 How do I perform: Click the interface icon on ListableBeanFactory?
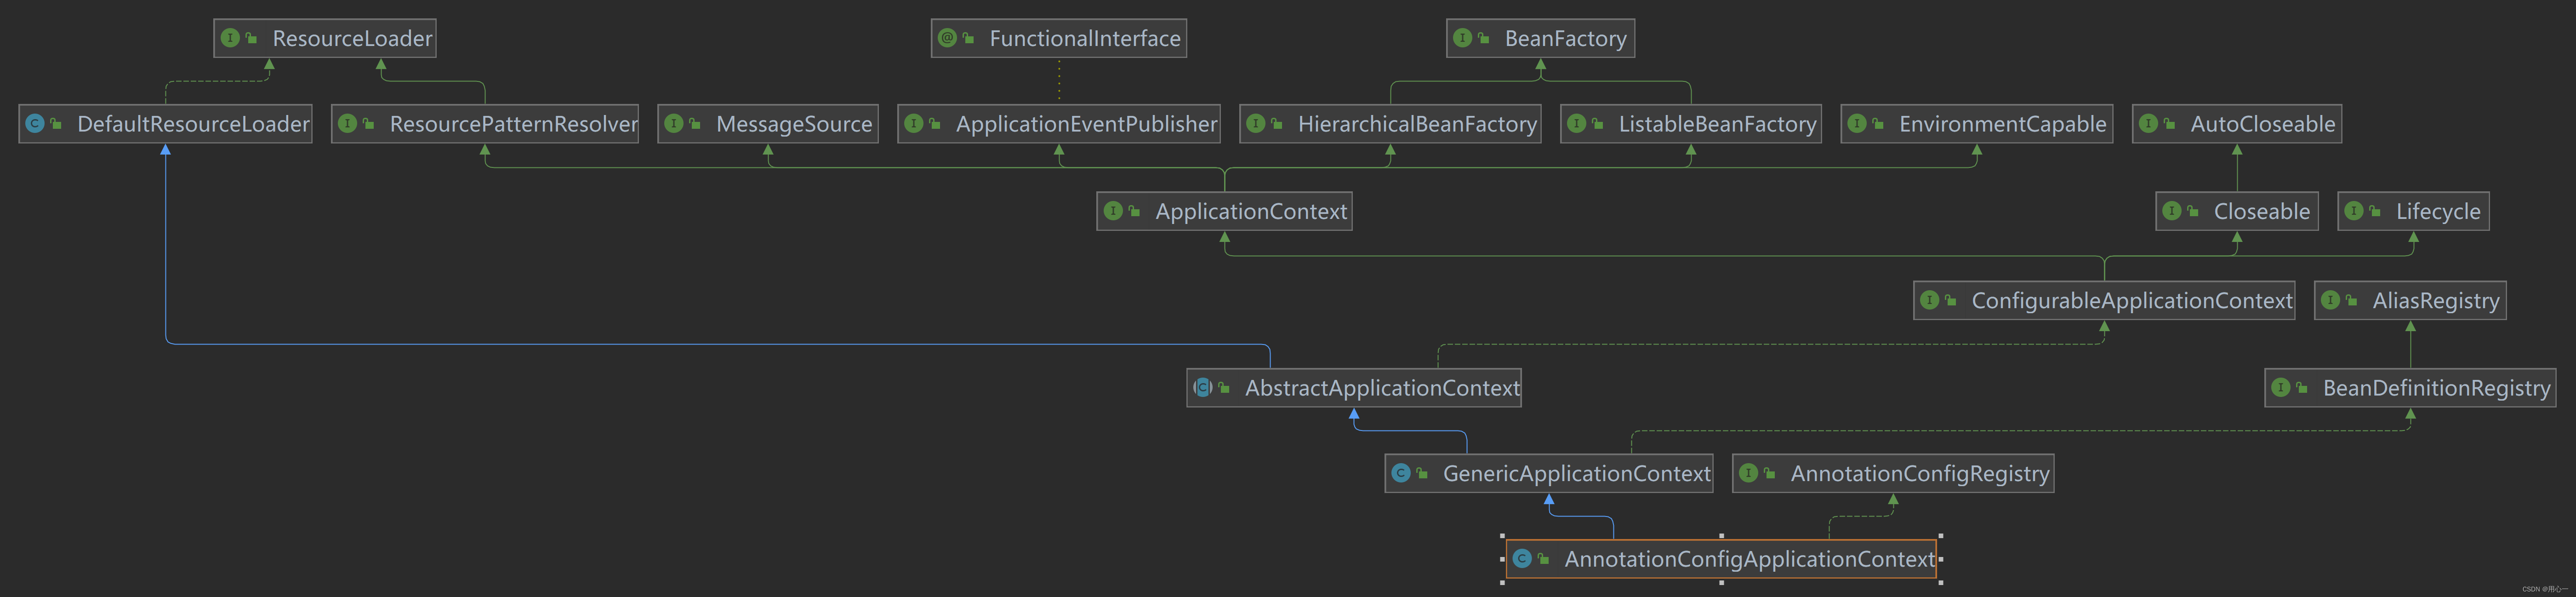coord(1577,124)
